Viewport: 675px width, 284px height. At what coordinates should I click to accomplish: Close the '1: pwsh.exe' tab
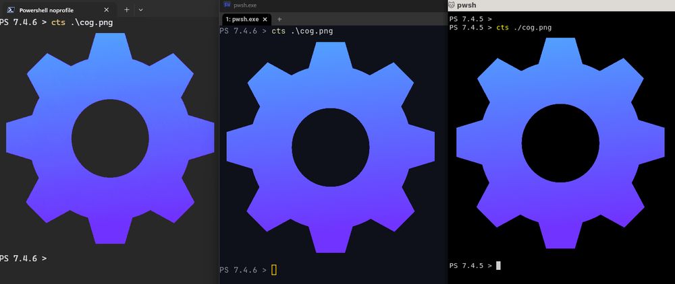coord(265,20)
